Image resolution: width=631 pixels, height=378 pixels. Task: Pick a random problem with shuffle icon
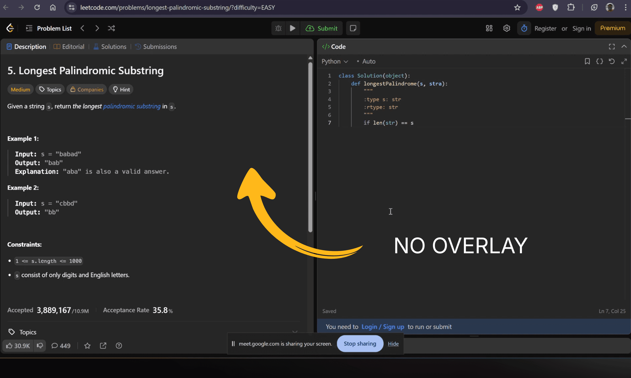[111, 28]
